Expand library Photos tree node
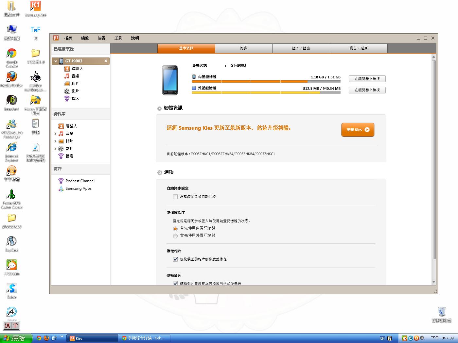Image resolution: width=458 pixels, height=343 pixels. (x=55, y=141)
